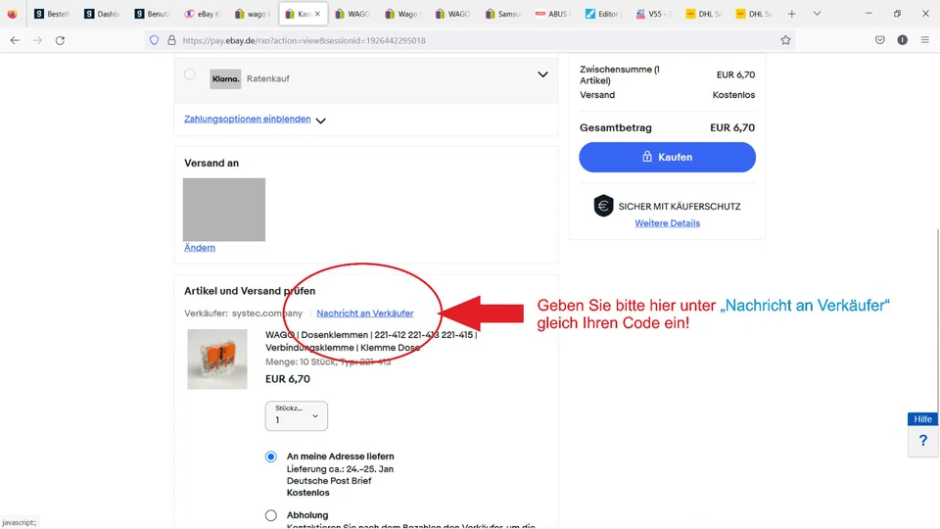Image resolution: width=940 pixels, height=529 pixels.
Task: Switch to the ABUS tab
Action: click(x=552, y=13)
